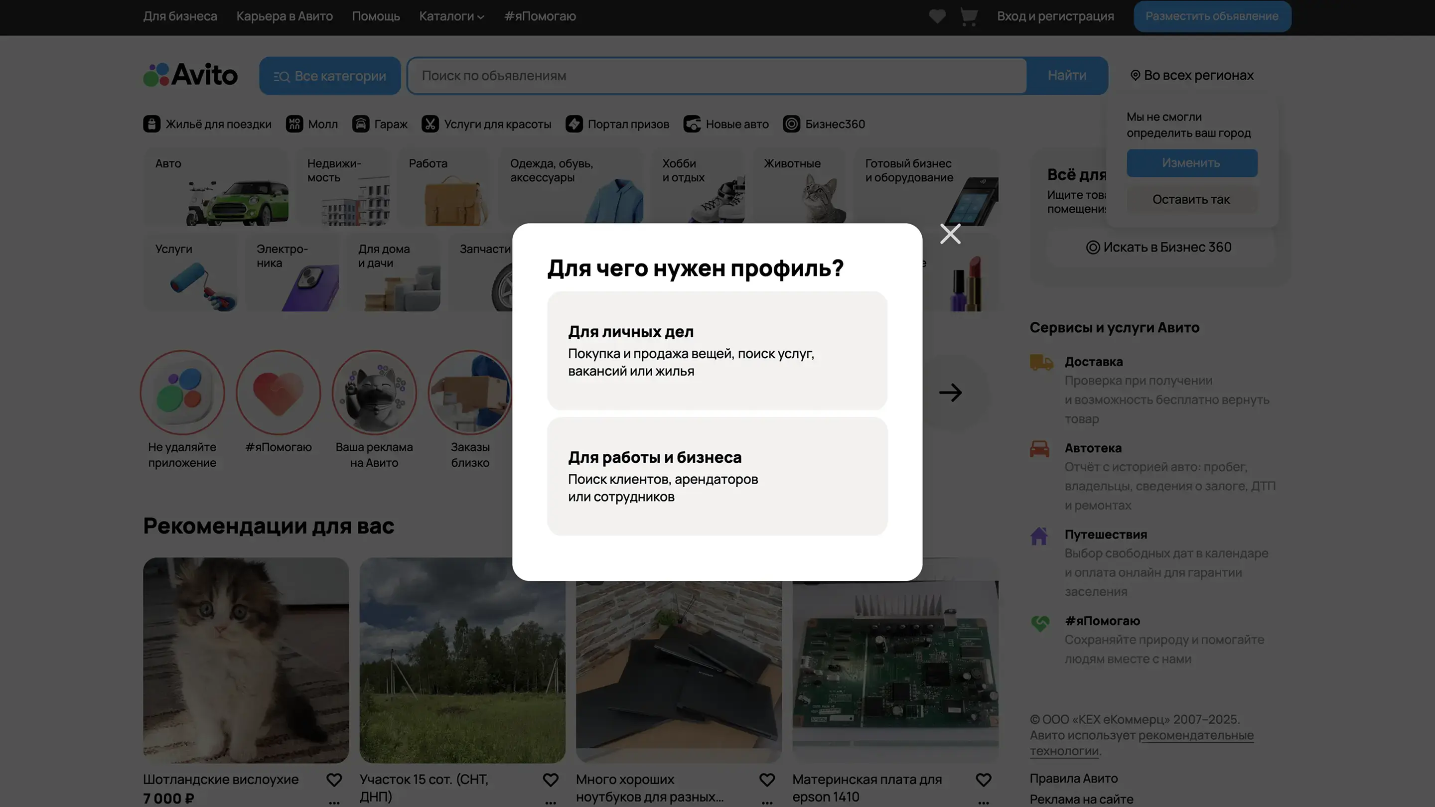Viewport: 1435px width, 807px height.
Task: Click Разместить объявление button
Action: click(1212, 16)
